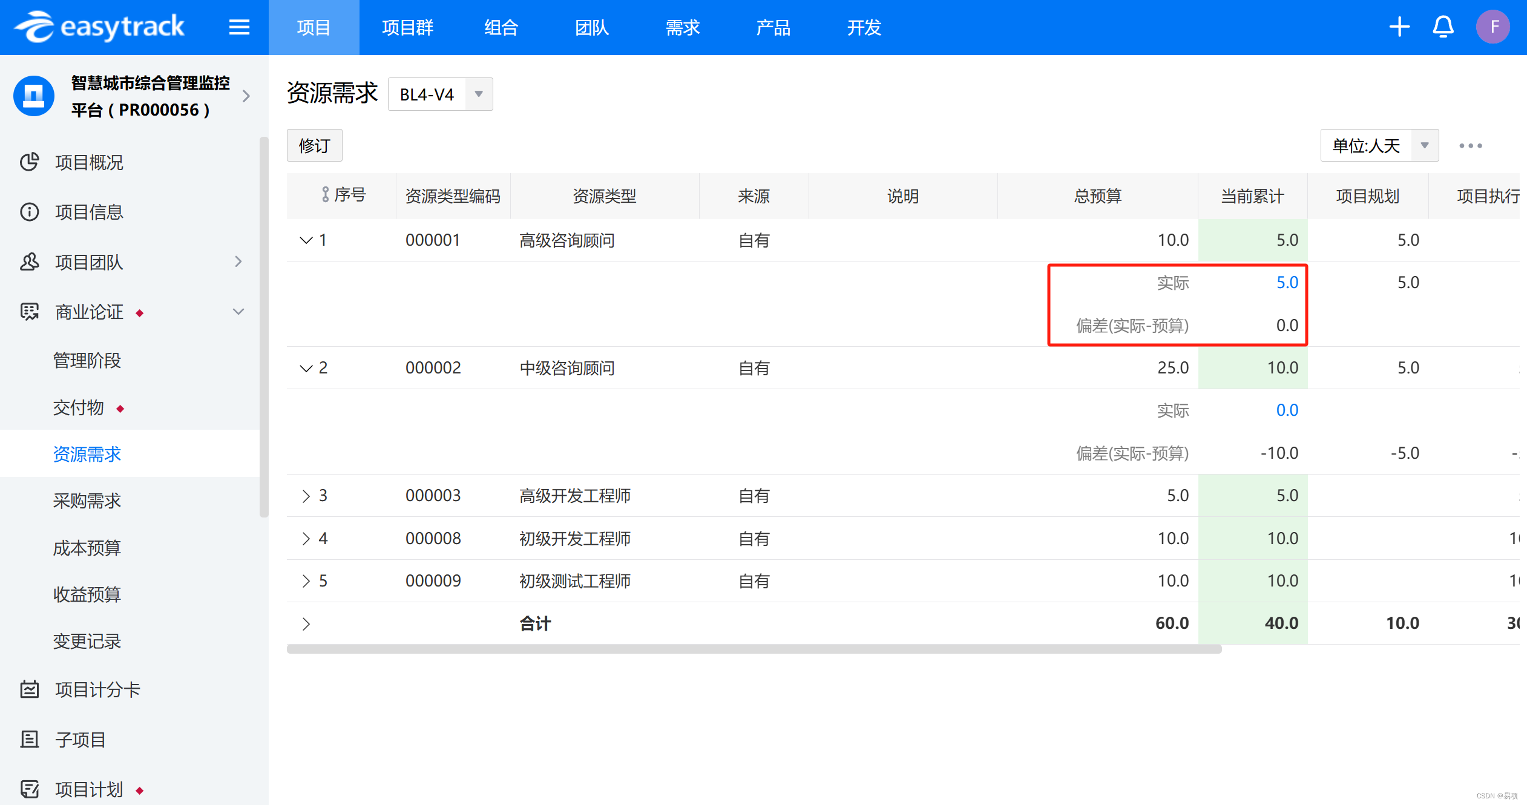The image size is (1527, 805).
Task: Click the 修订 button
Action: point(314,145)
